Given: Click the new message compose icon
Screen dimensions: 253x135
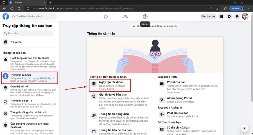Looking at the screenshot, I should coord(244,129).
